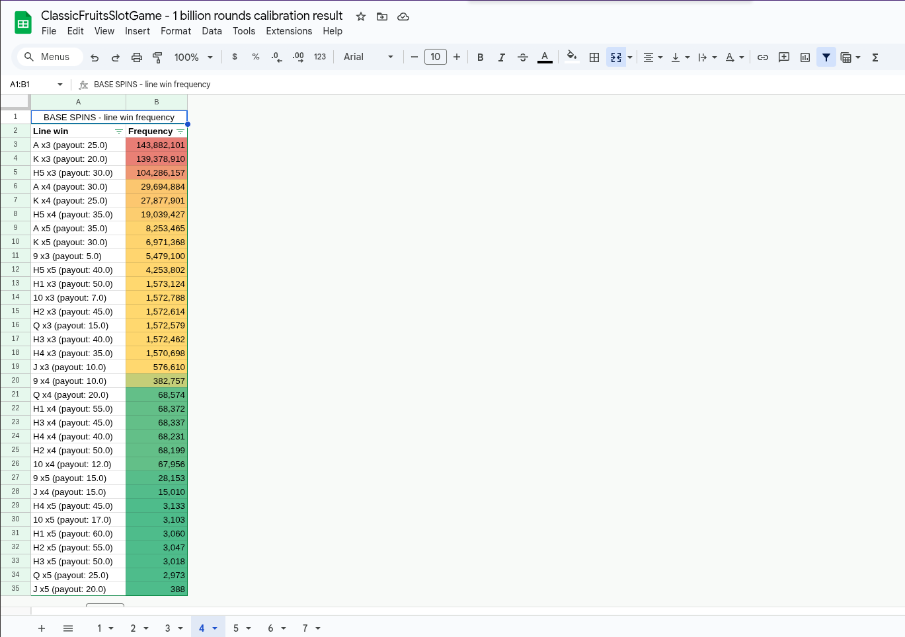Screen dimensions: 905x637
Task: Open Line win column filter
Action: pyautogui.click(x=119, y=131)
